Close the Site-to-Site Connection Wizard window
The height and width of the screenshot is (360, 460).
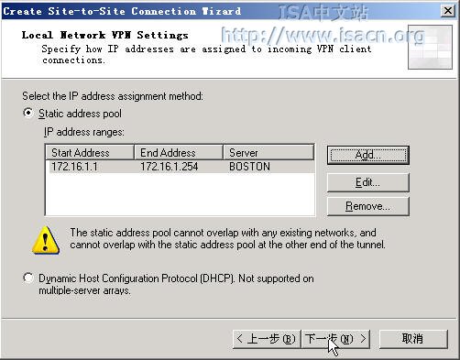click(x=448, y=11)
